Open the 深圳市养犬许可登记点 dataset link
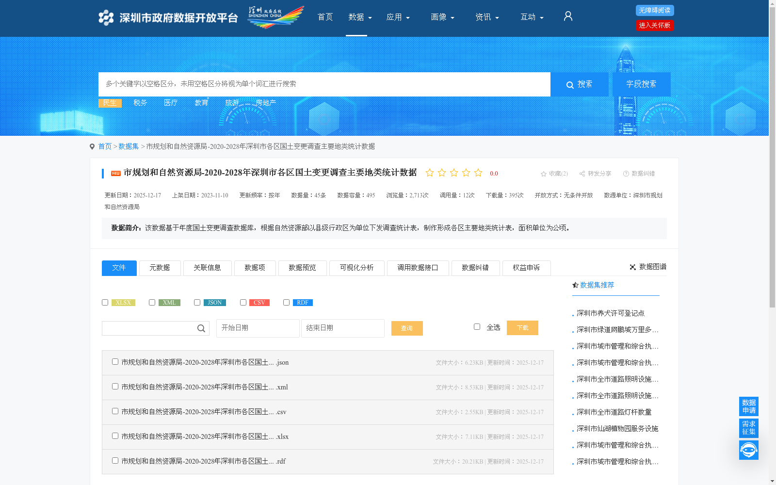The height and width of the screenshot is (485, 776). [x=611, y=313]
